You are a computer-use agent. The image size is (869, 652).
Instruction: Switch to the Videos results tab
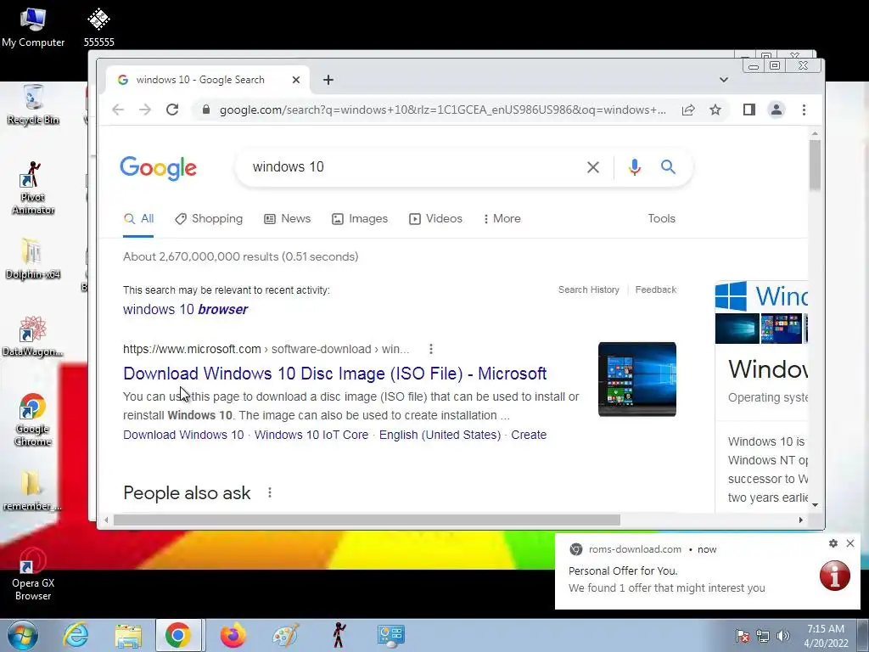point(435,218)
